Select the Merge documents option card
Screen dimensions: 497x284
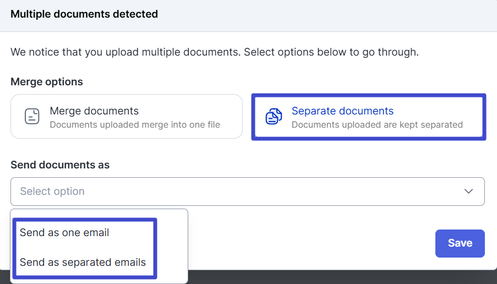point(127,117)
